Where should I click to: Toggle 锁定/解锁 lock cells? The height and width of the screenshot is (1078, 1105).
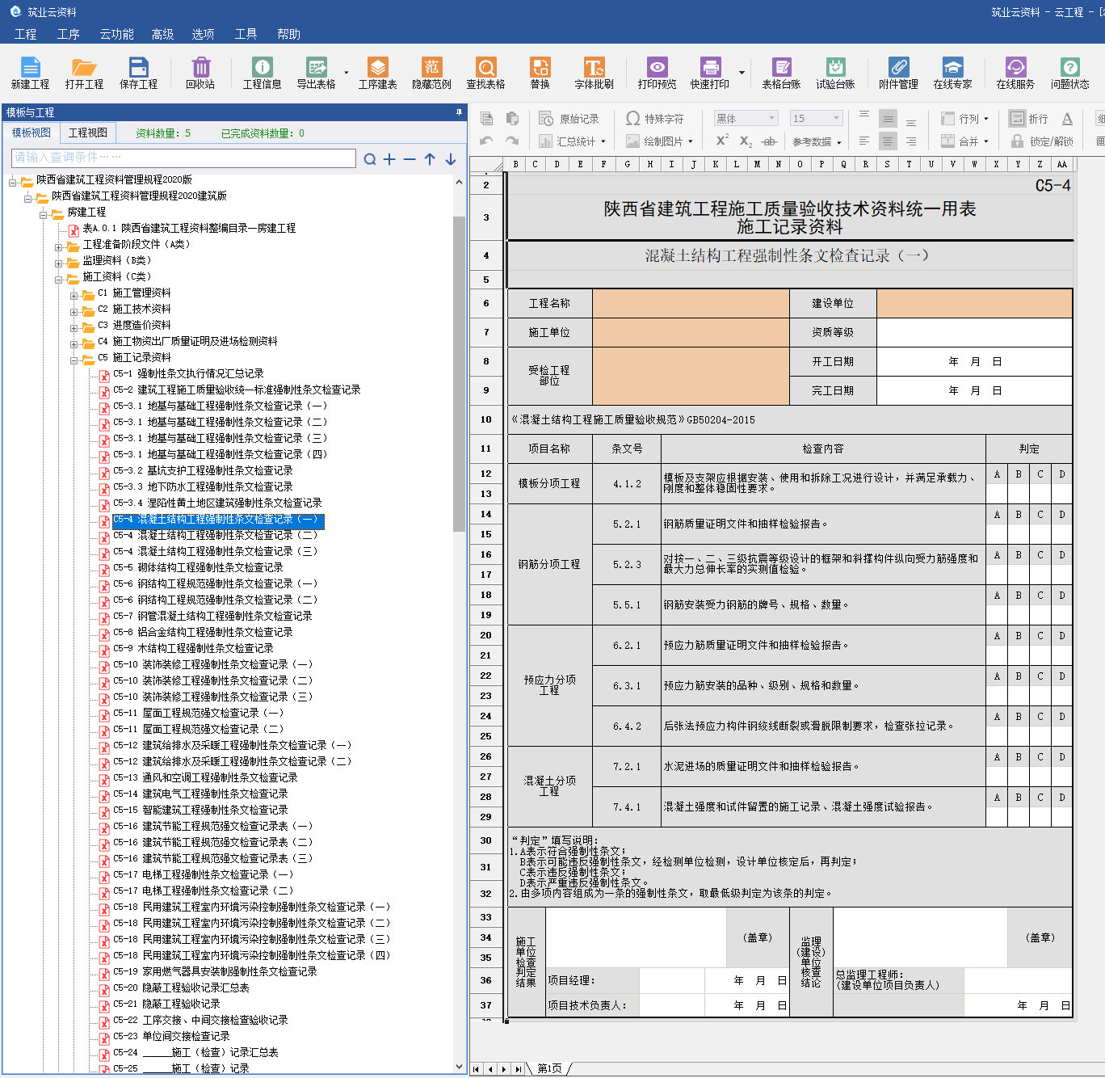click(1042, 141)
